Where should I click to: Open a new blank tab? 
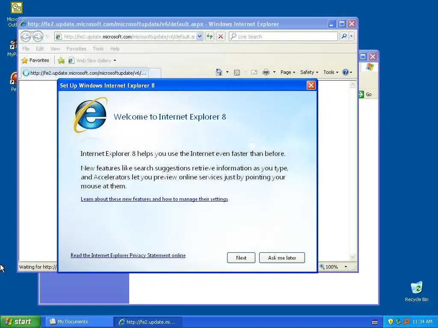click(x=155, y=73)
